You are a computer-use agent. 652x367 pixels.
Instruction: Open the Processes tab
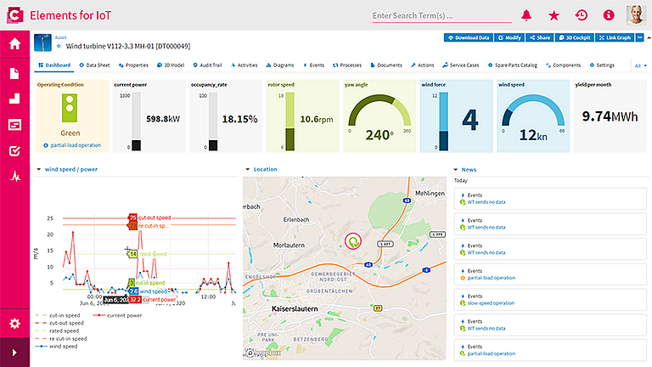pos(347,65)
